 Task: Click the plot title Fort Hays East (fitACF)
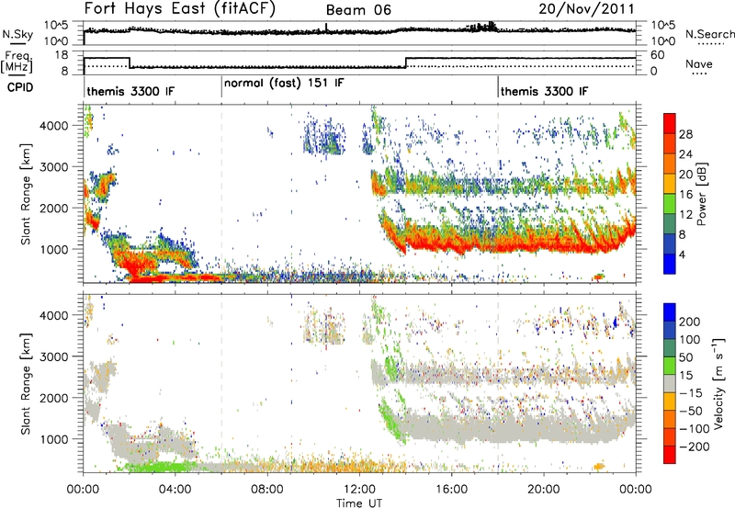click(180, 8)
